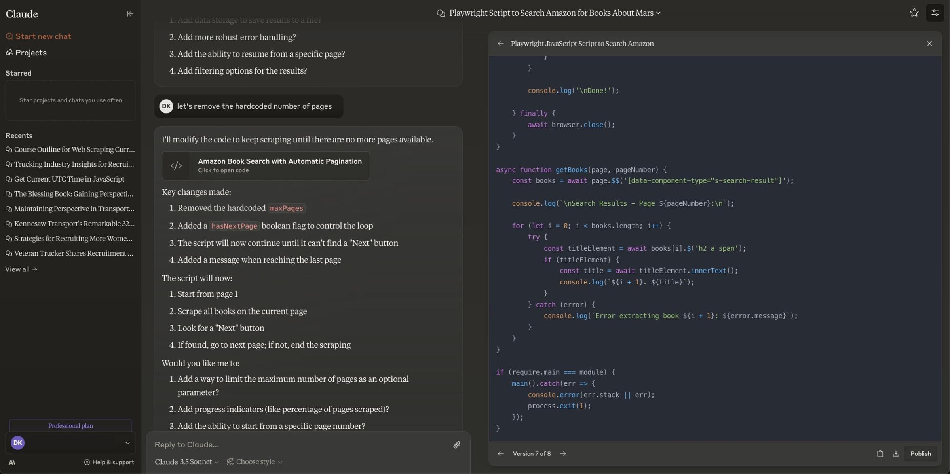Enable the Projects section in sidebar
The image size is (950, 474).
31,52
